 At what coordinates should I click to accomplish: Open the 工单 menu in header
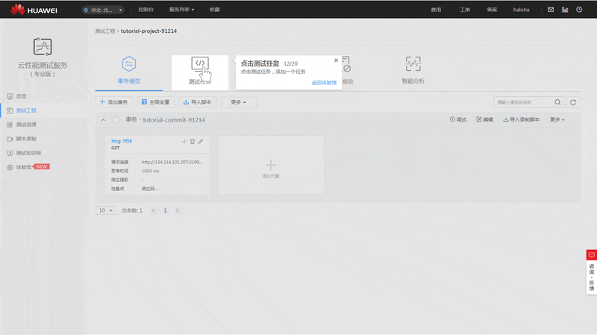click(x=465, y=10)
